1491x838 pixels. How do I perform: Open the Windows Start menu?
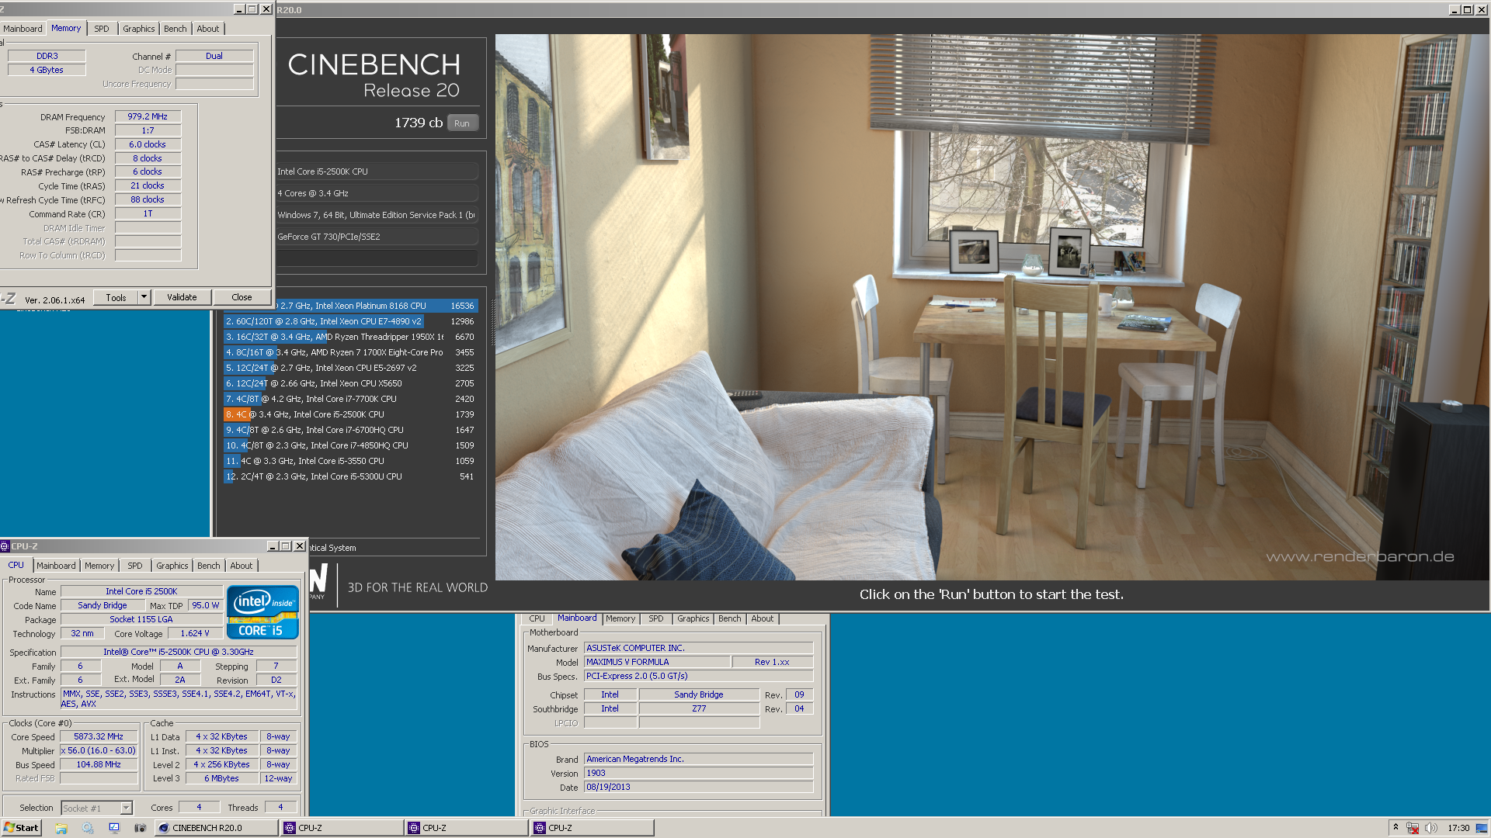point(21,828)
